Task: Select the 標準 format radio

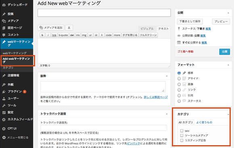Action: (179, 73)
